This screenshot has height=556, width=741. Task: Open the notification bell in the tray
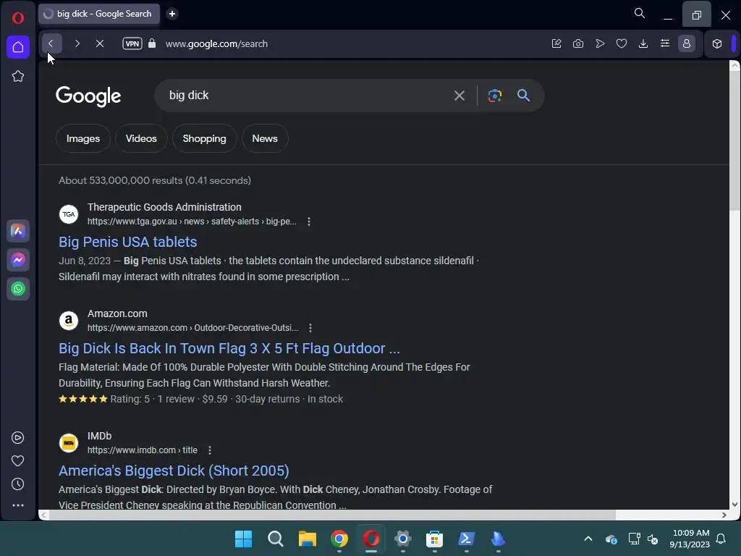721,539
